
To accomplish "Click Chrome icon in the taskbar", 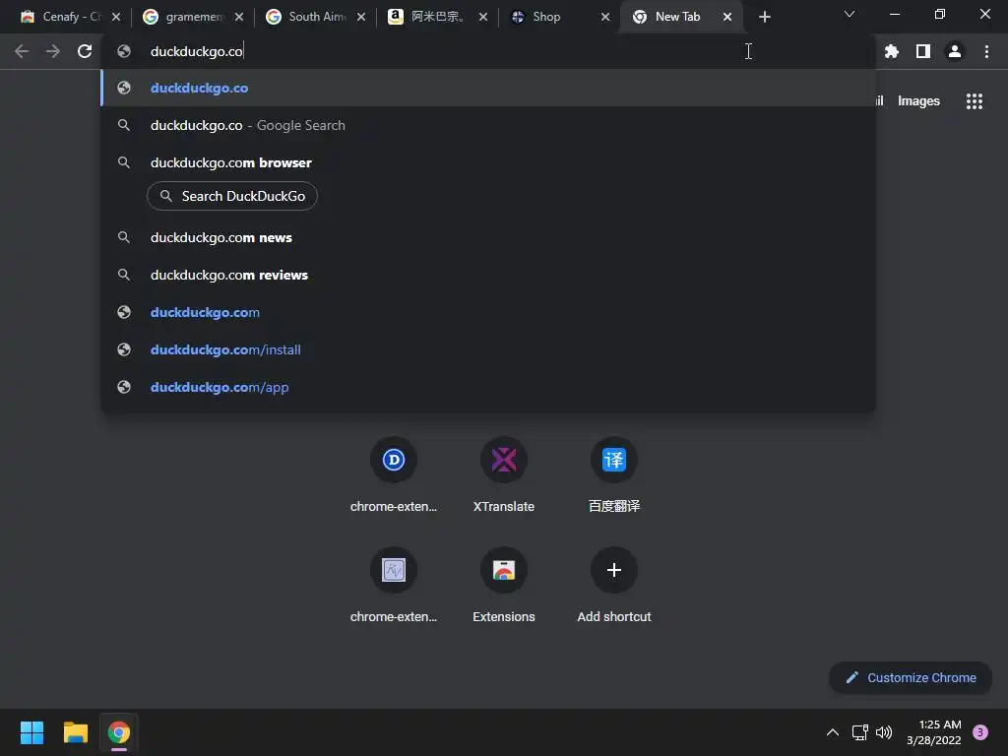I will pos(119,732).
